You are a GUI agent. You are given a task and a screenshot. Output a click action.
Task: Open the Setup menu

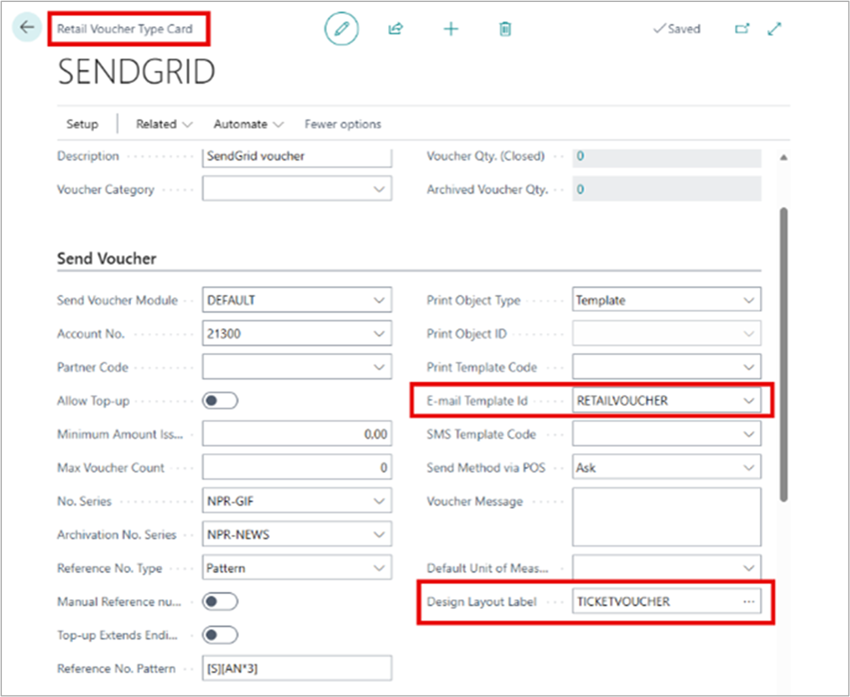tap(82, 124)
